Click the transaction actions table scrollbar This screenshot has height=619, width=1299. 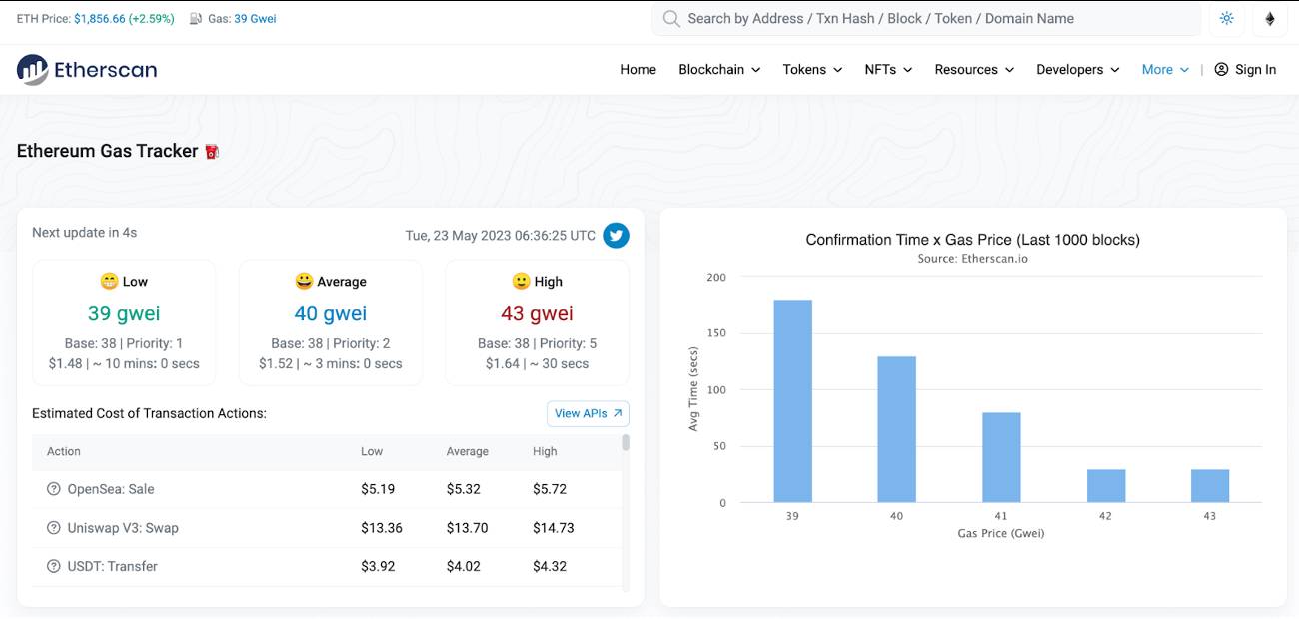coord(626,442)
